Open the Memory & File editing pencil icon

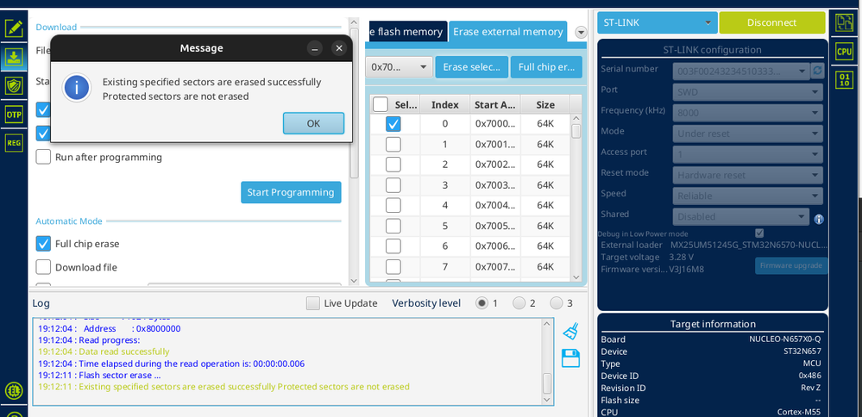pyautogui.click(x=14, y=28)
